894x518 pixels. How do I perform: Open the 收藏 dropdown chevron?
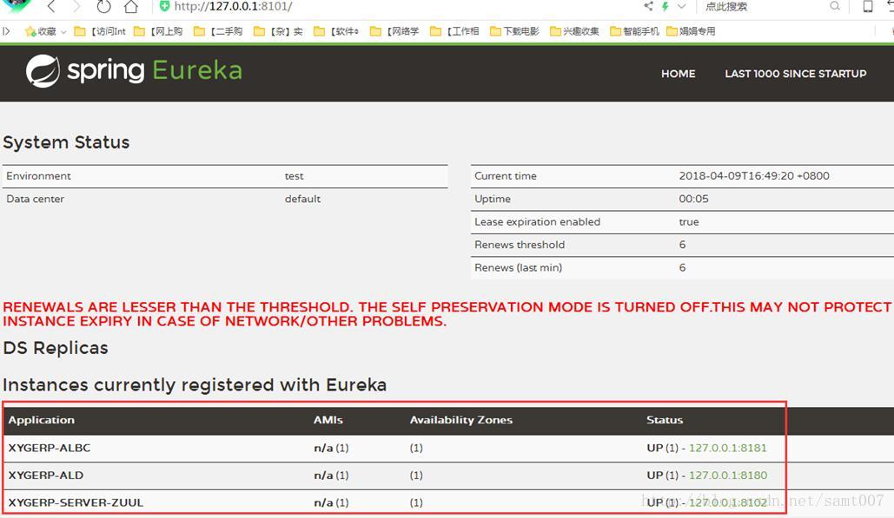tap(63, 32)
